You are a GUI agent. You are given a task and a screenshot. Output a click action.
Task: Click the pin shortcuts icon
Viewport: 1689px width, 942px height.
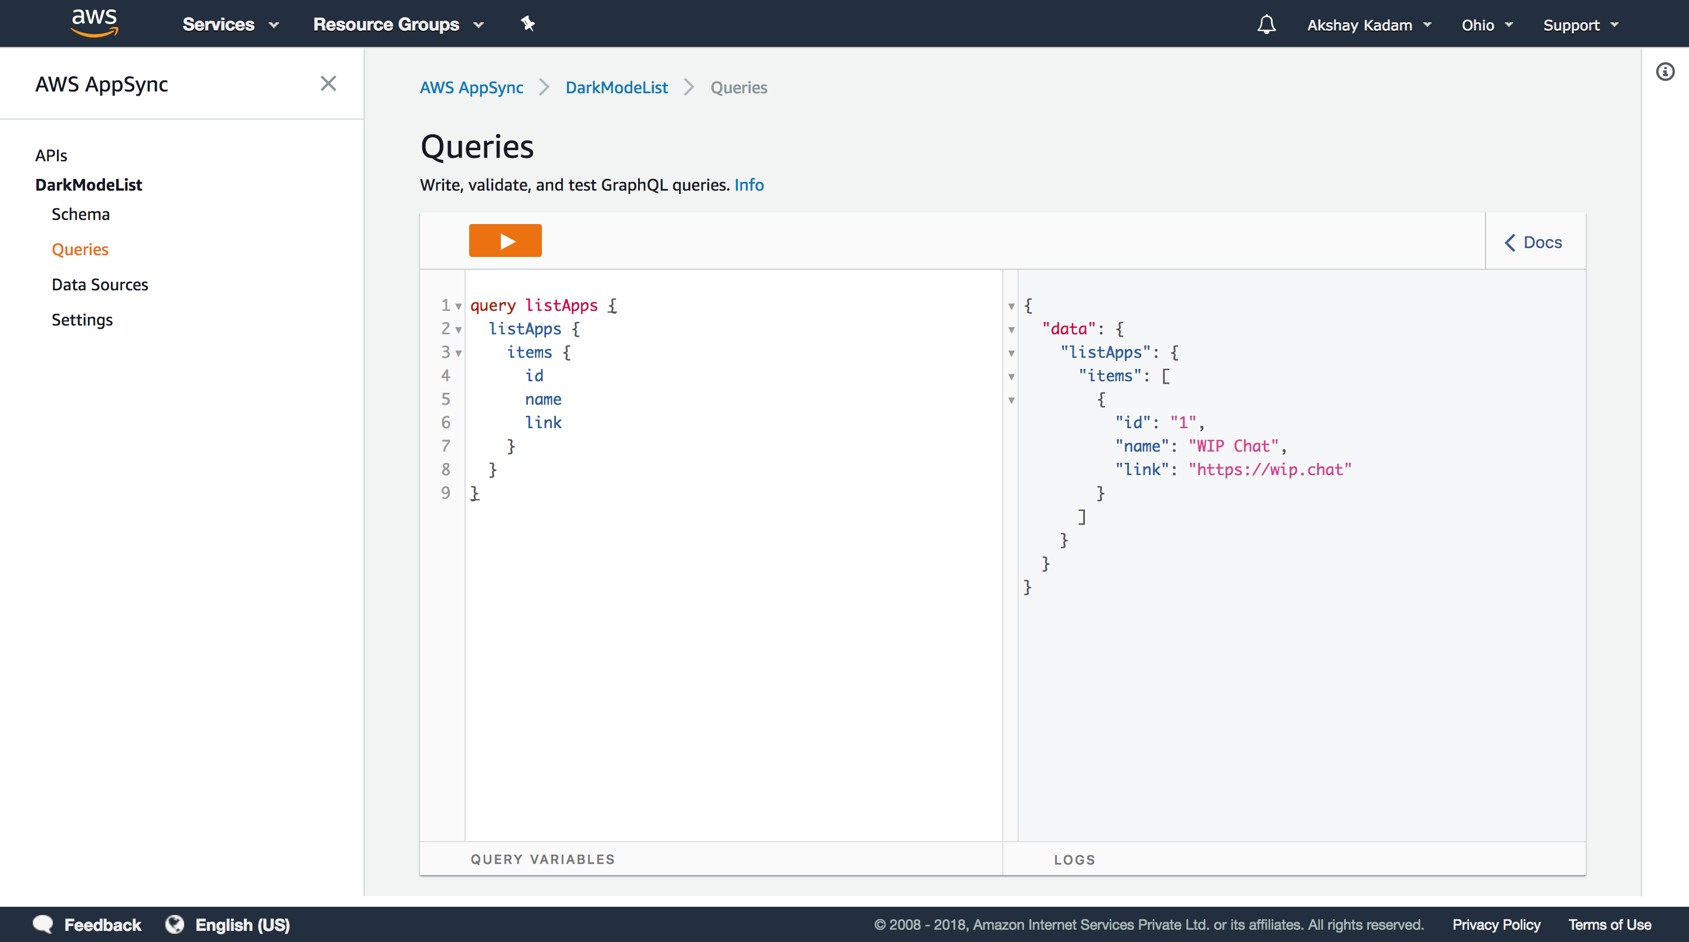click(528, 24)
